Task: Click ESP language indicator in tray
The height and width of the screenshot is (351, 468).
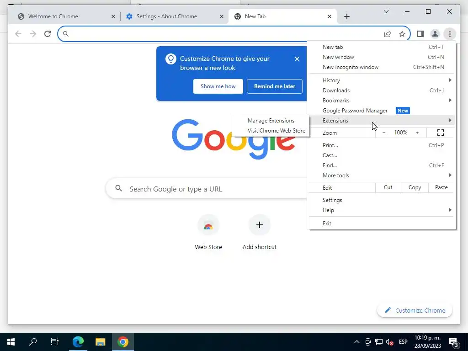Action: tap(403, 342)
